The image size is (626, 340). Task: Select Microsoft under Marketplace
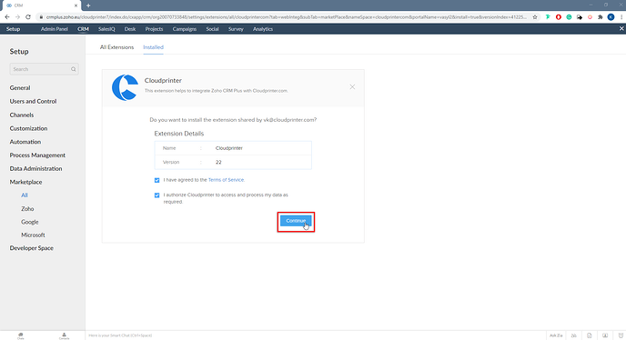33,235
